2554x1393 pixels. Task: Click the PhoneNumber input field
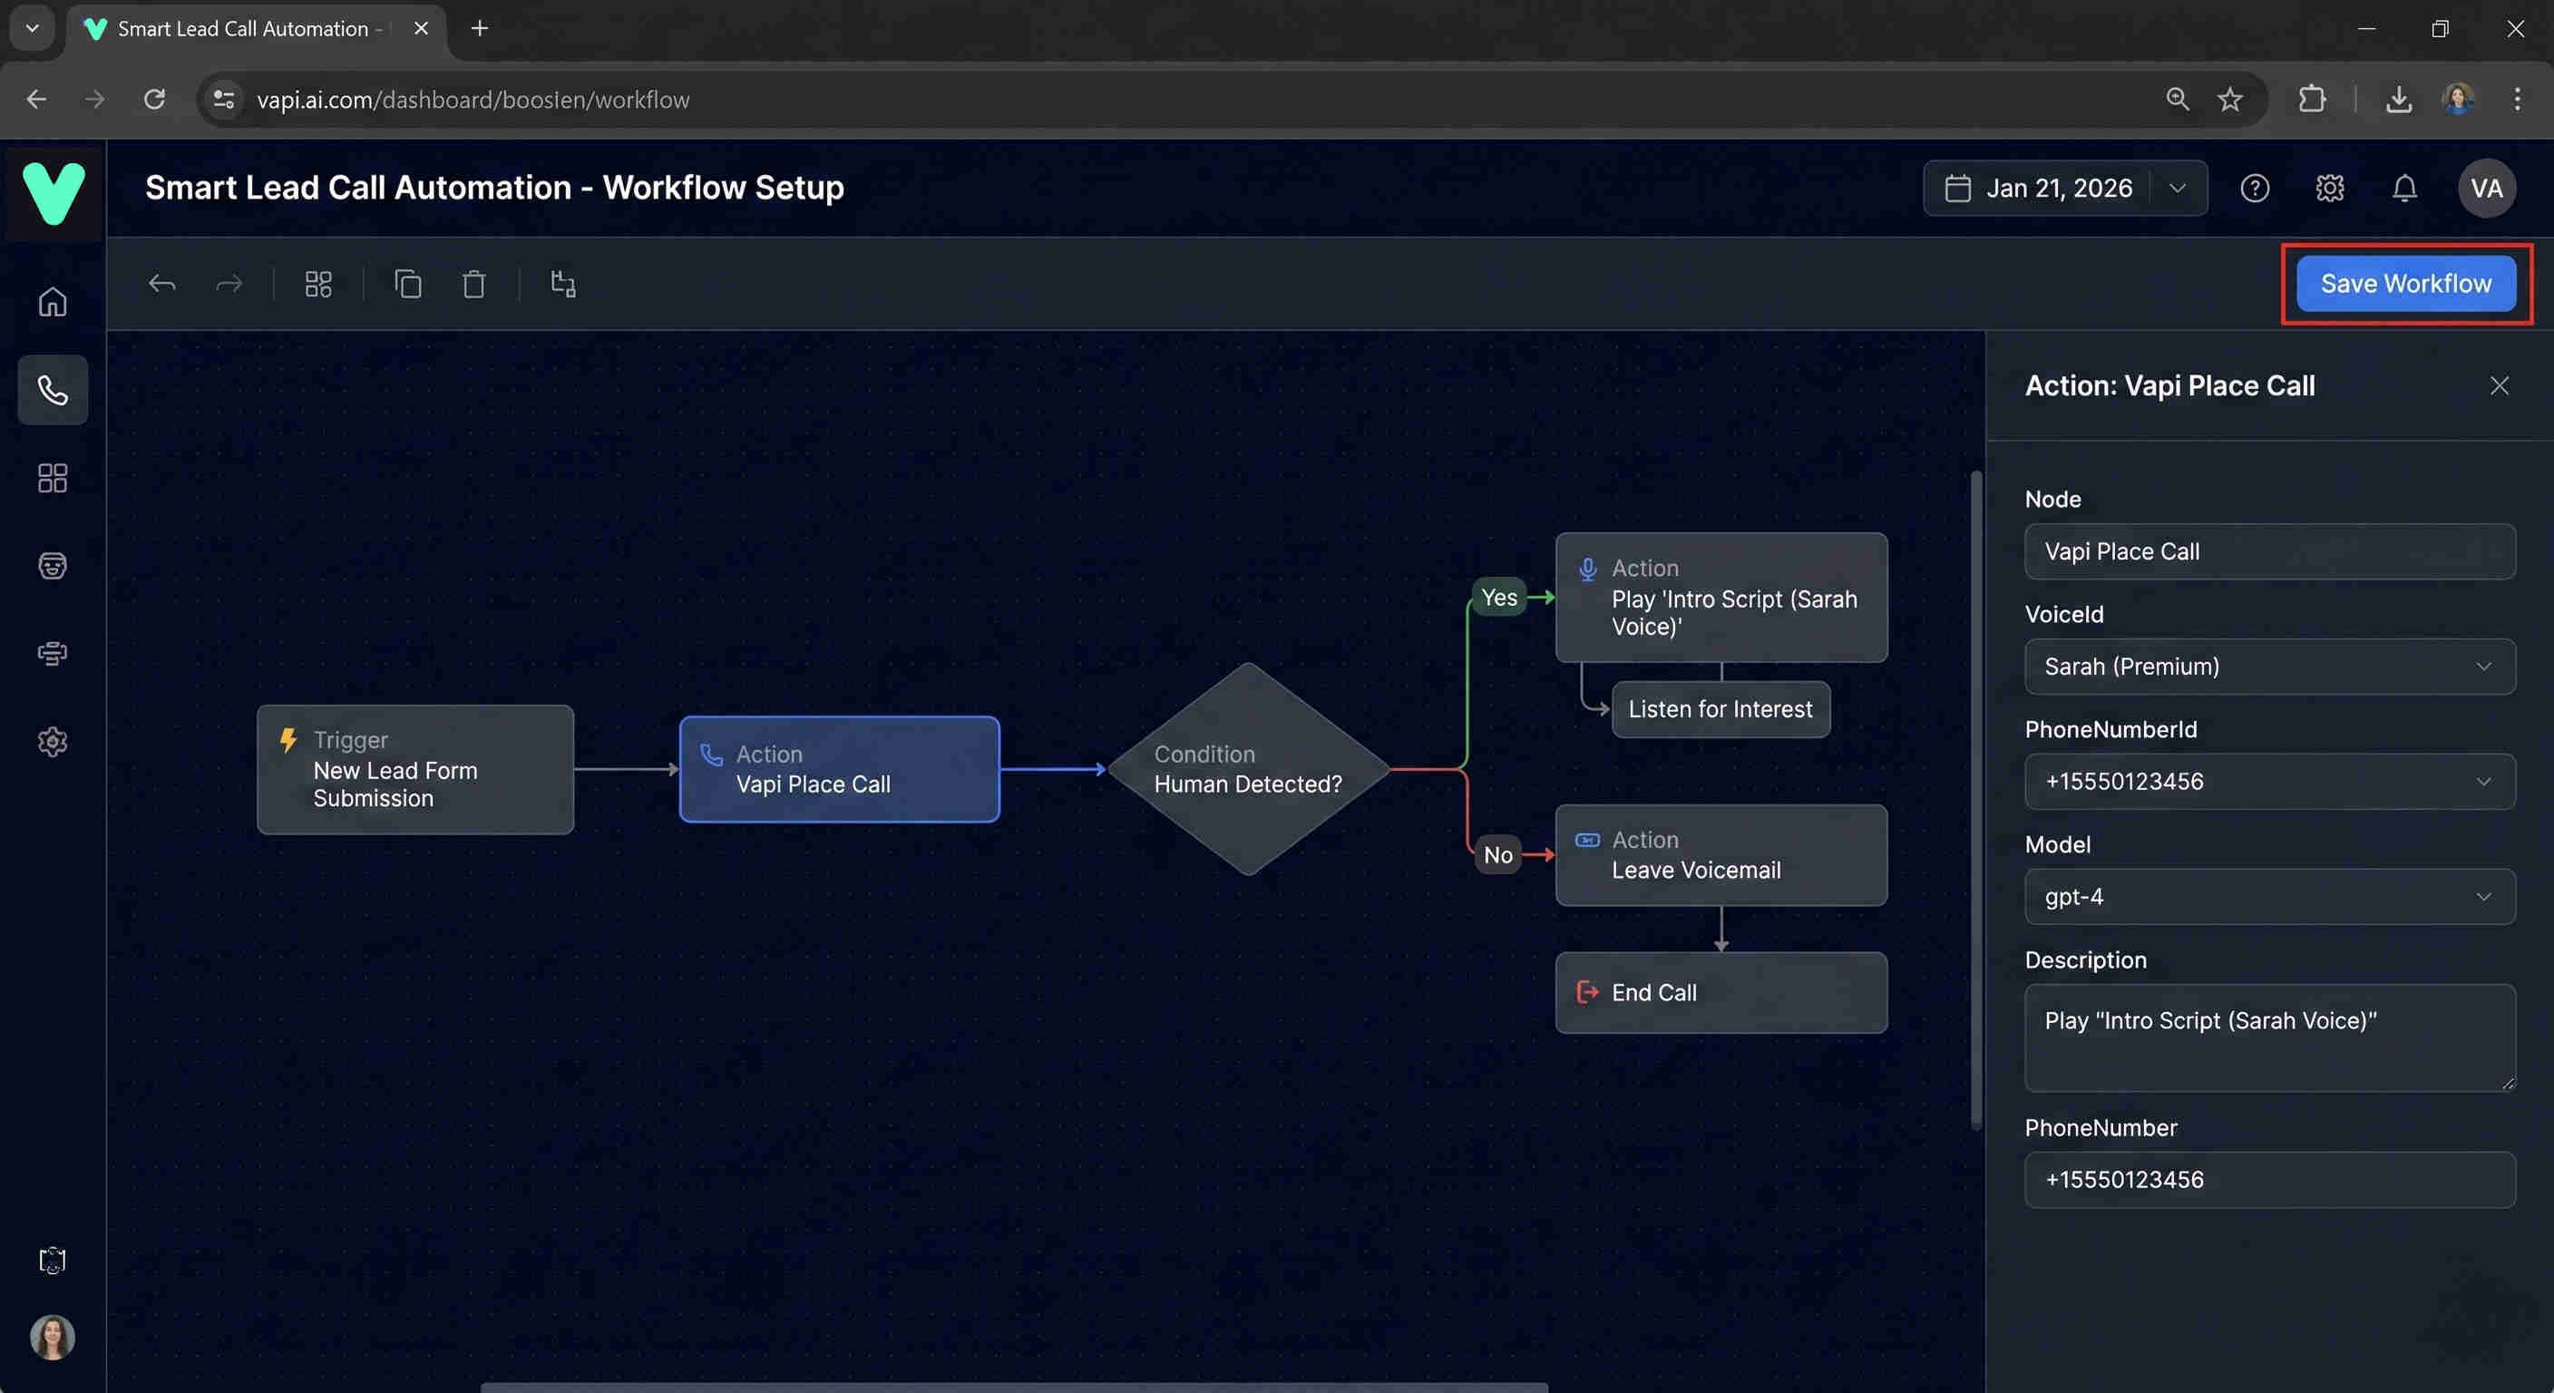tap(2269, 1180)
